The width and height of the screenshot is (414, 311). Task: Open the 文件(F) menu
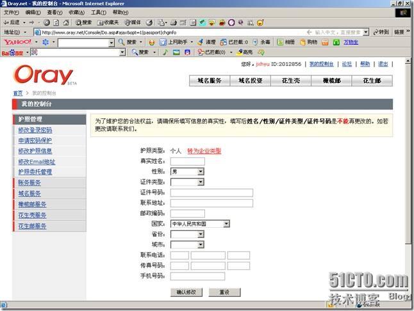(x=12, y=12)
